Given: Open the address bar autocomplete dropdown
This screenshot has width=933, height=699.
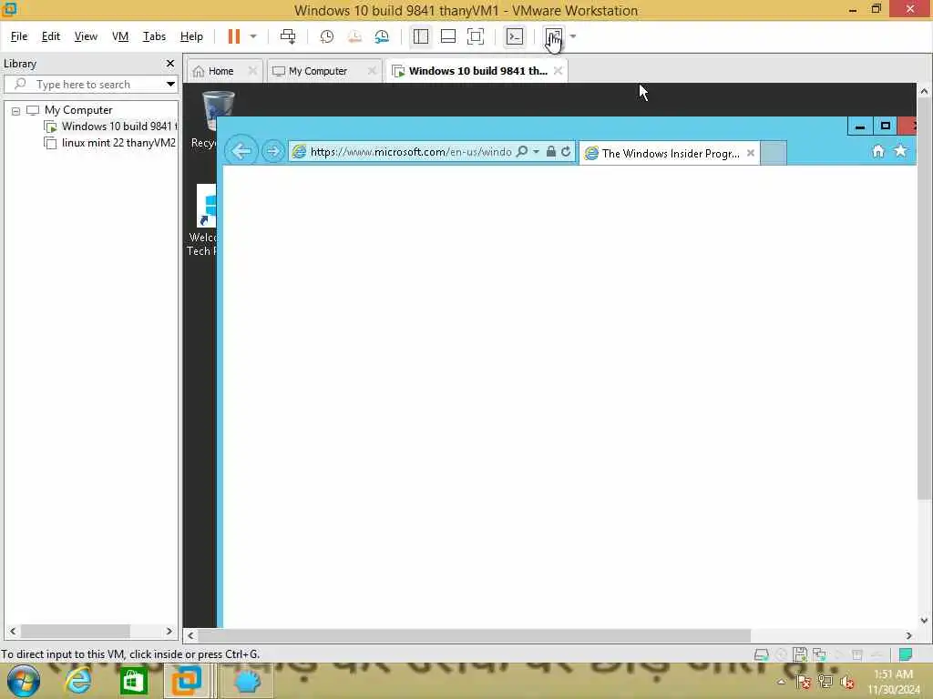Looking at the screenshot, I should point(536,152).
